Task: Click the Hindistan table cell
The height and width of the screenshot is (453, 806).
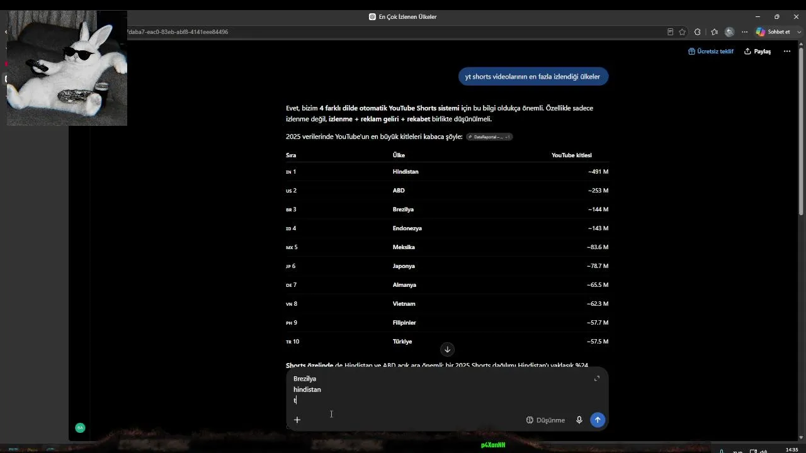Action: click(406, 172)
